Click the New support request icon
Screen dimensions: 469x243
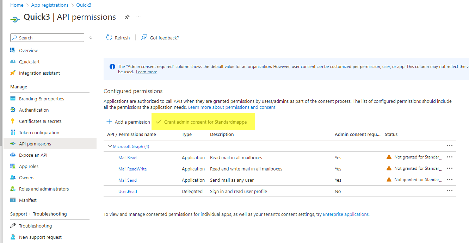pyautogui.click(x=13, y=237)
